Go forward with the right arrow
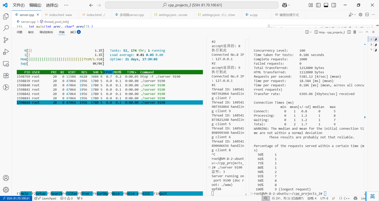This screenshot has width=379, height=201. (x=99, y=5)
